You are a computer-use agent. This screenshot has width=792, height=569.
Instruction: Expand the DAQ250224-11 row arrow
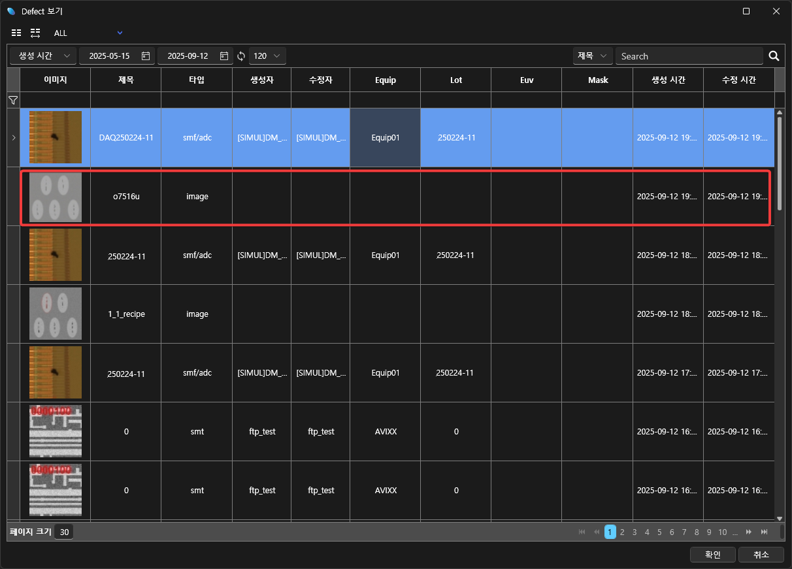coord(14,137)
